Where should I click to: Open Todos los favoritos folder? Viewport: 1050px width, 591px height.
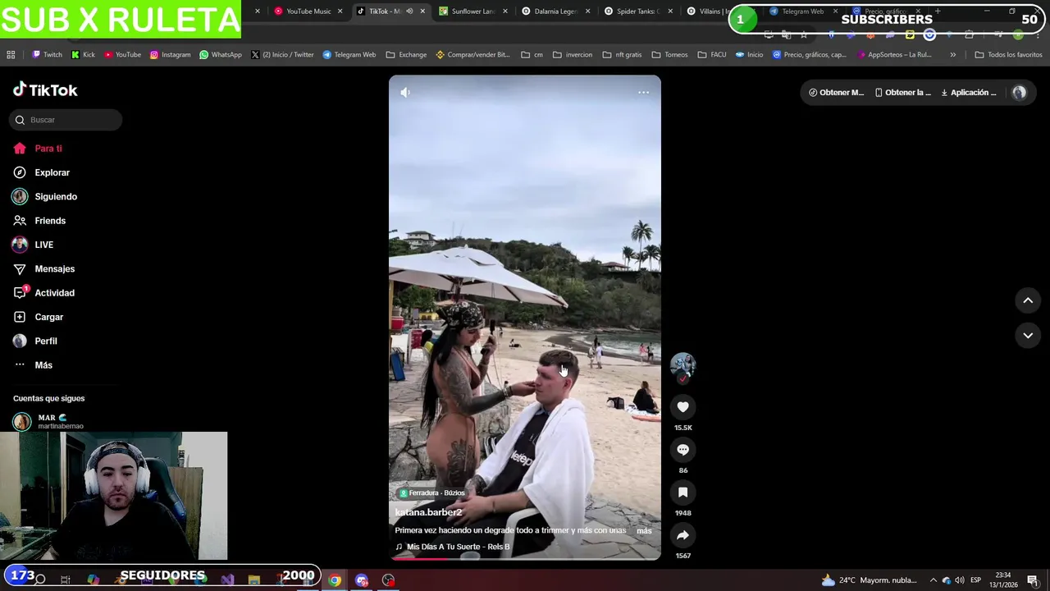[x=1008, y=55]
